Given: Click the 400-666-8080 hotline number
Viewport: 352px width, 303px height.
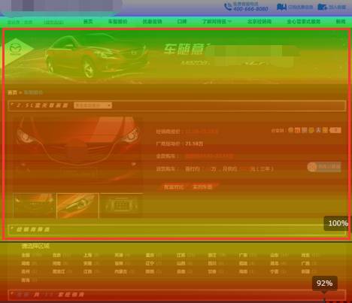Looking at the screenshot, I should 250,9.
